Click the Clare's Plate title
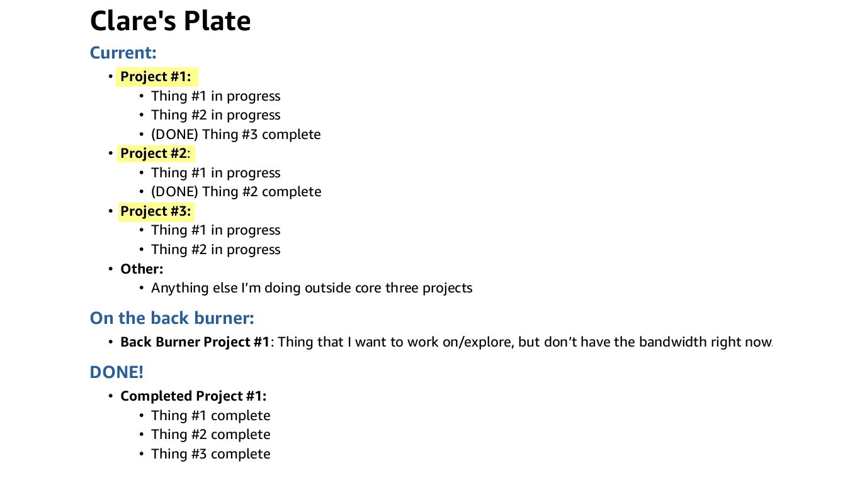This screenshot has width=850, height=478. coord(170,21)
